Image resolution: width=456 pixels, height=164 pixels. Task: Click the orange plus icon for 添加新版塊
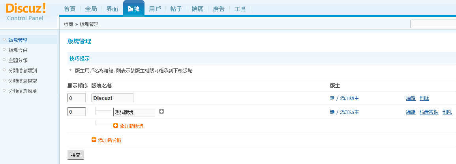(x=116, y=126)
